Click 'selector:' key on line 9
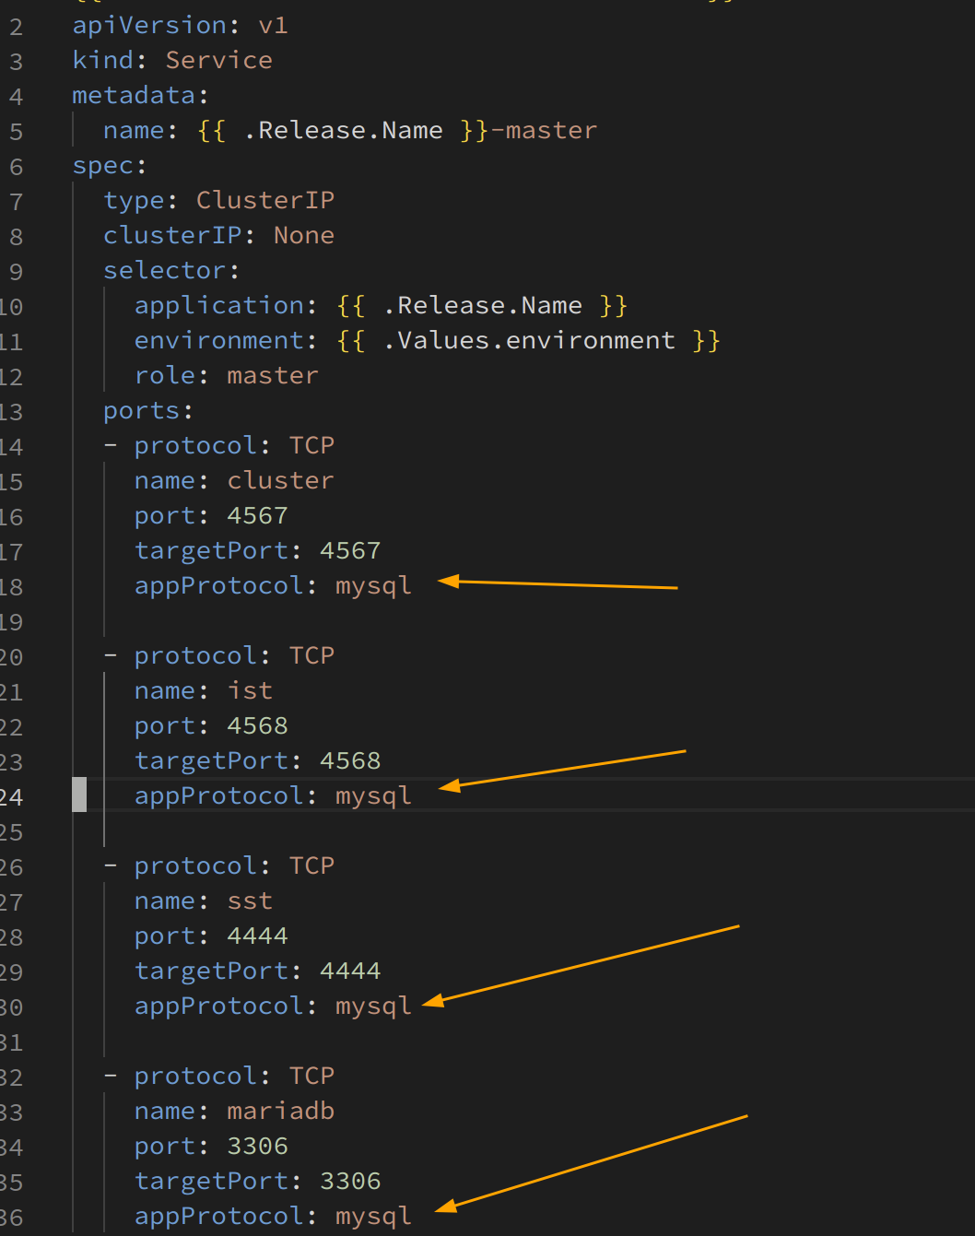 coord(171,270)
